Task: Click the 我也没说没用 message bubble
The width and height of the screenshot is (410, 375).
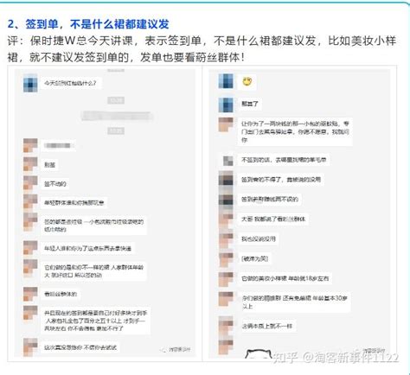Action: [x=259, y=238]
